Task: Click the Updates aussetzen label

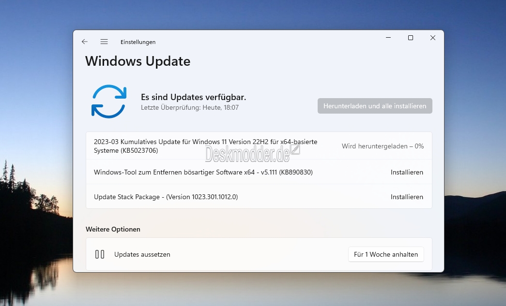Action: pyautogui.click(x=142, y=254)
